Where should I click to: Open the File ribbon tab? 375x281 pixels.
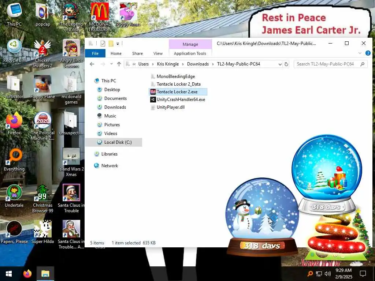pos(95,53)
